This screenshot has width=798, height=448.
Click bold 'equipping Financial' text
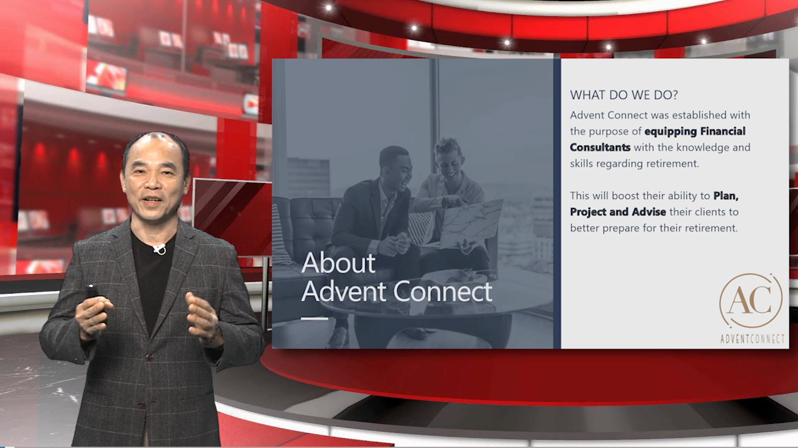[x=695, y=131]
